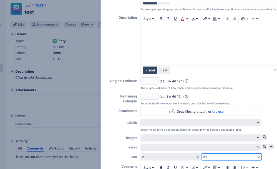Viewport: 277px width, 169px height.
Task: Switch Description editor to Visual mode
Action: coord(150,70)
